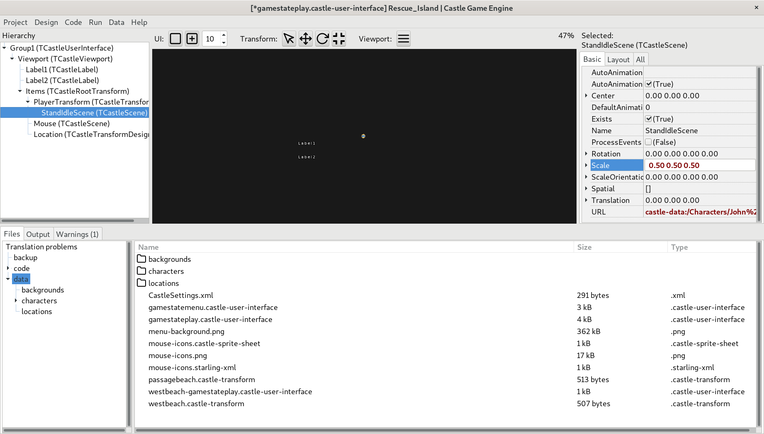The image size is (764, 434).
Task: Select the Rotate transform tool
Action: (x=322, y=39)
